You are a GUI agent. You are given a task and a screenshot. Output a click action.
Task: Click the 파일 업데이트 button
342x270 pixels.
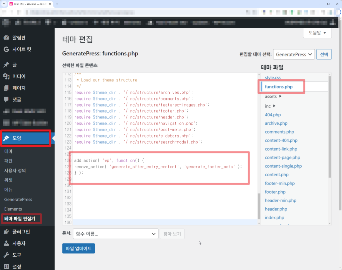(78, 248)
